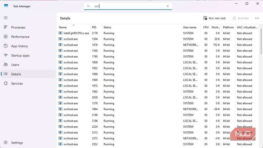Click the End task button
This screenshot has width=263, height=148.
pyautogui.click(x=241, y=18)
